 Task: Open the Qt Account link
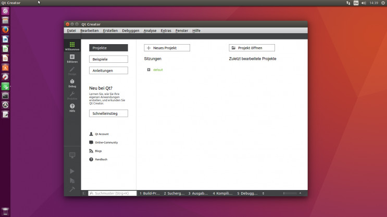[x=99, y=134]
